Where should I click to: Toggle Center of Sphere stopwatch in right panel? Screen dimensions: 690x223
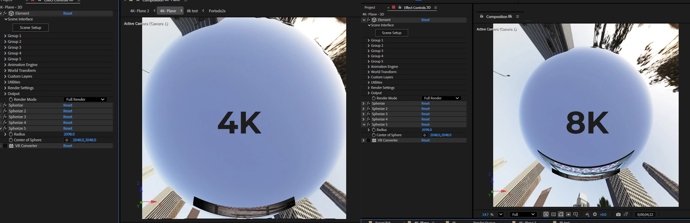[x=374, y=135]
